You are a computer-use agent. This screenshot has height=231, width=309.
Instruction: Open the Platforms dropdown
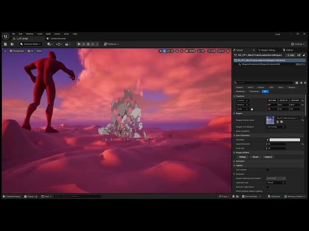coord(111,44)
